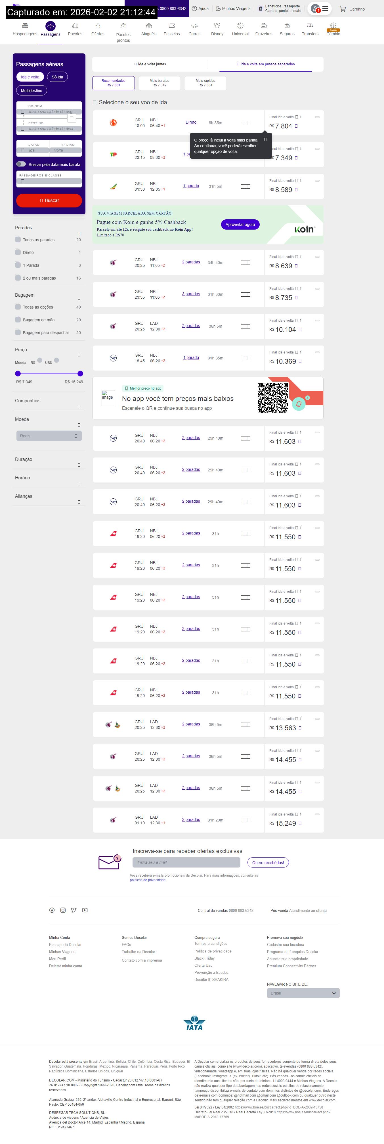Open the Cruzeiros ship icon
Screen dimensions: 384x1144
[x=263, y=26]
